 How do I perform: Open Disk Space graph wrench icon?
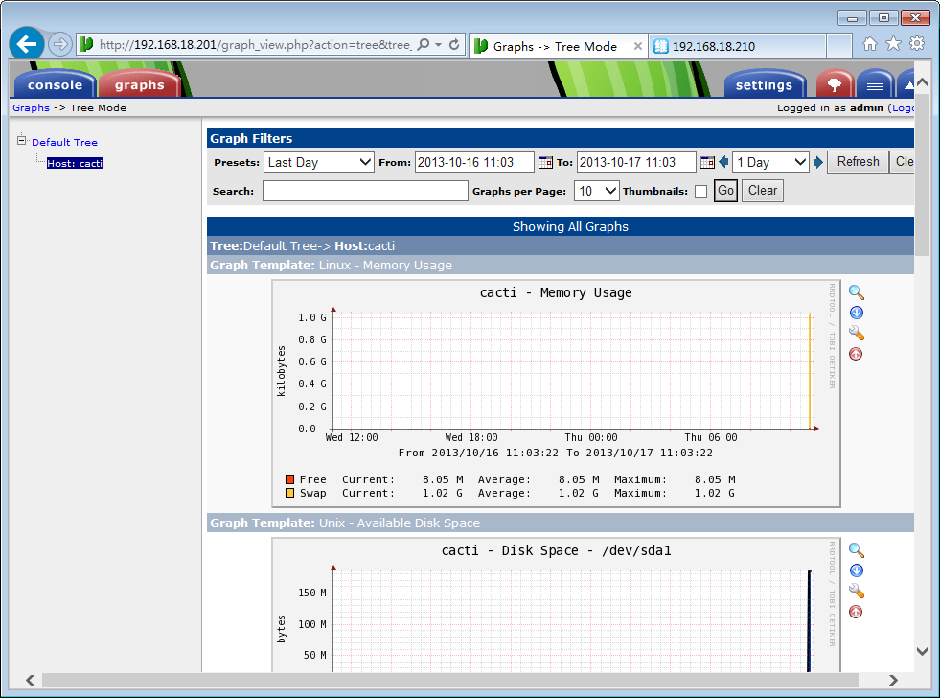[x=856, y=591]
